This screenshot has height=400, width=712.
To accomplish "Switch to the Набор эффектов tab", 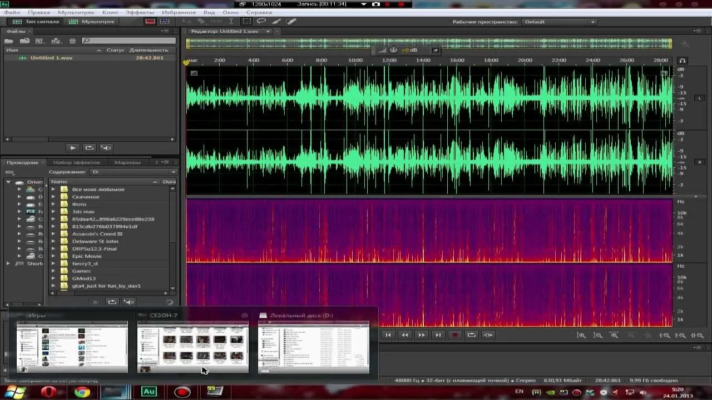I will click(x=77, y=162).
